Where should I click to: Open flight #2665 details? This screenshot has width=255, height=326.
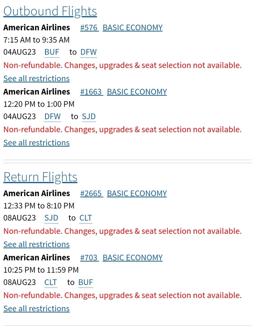(91, 194)
